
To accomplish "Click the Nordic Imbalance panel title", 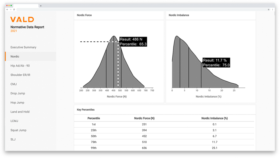I will (x=179, y=15).
